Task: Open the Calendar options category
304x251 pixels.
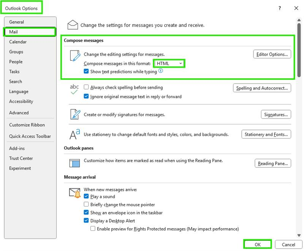Action: click(x=30, y=42)
